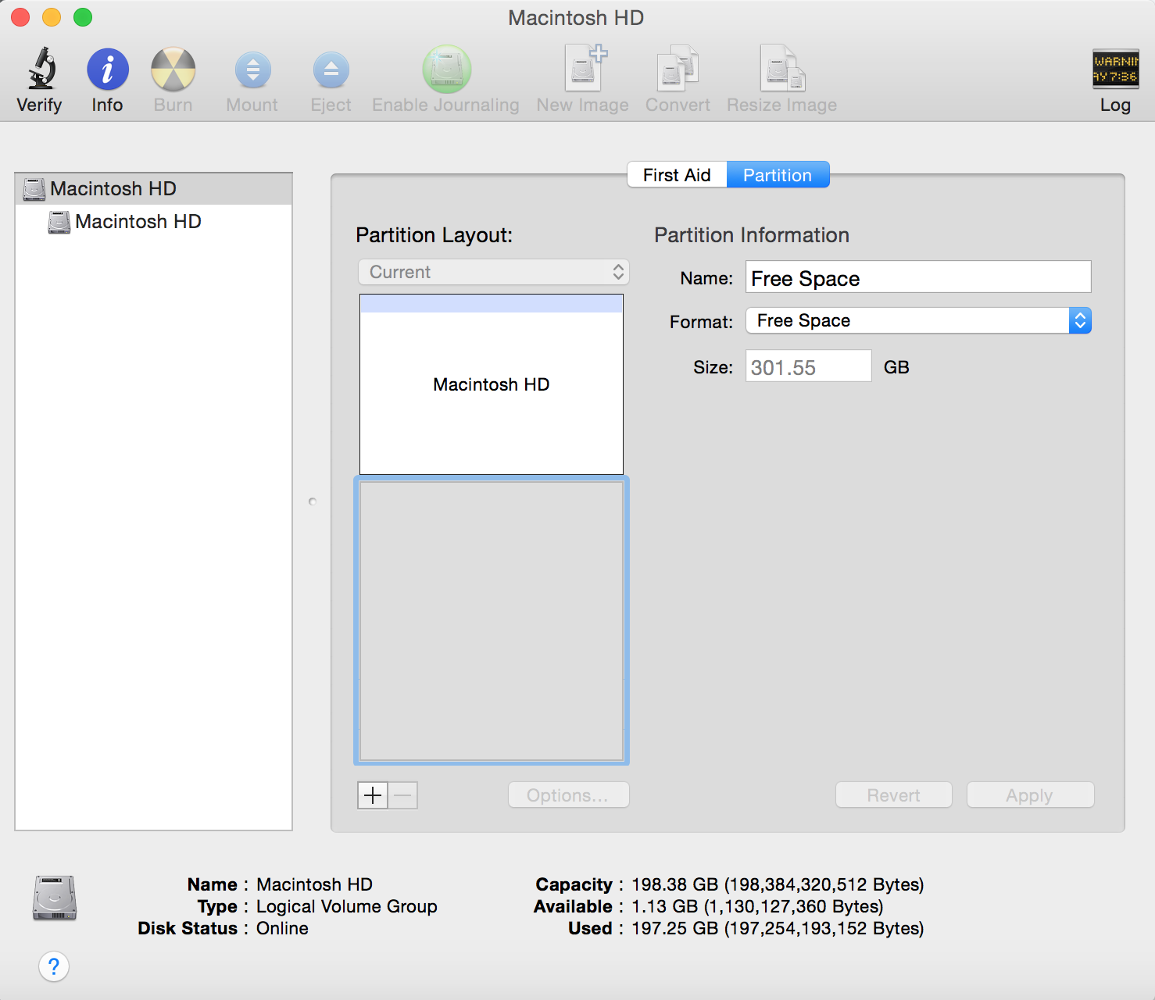Click the Enable Journaling icon

click(x=446, y=70)
